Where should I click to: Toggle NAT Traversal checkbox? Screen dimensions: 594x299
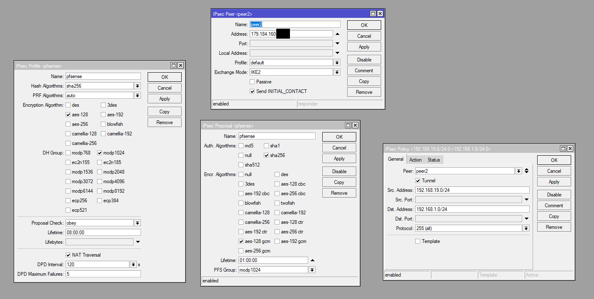click(68, 255)
